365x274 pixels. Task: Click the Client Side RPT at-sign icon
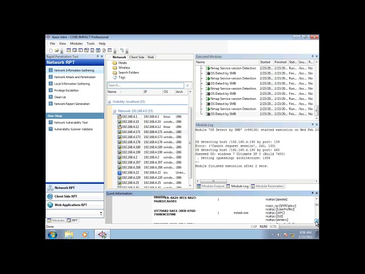(x=50, y=196)
